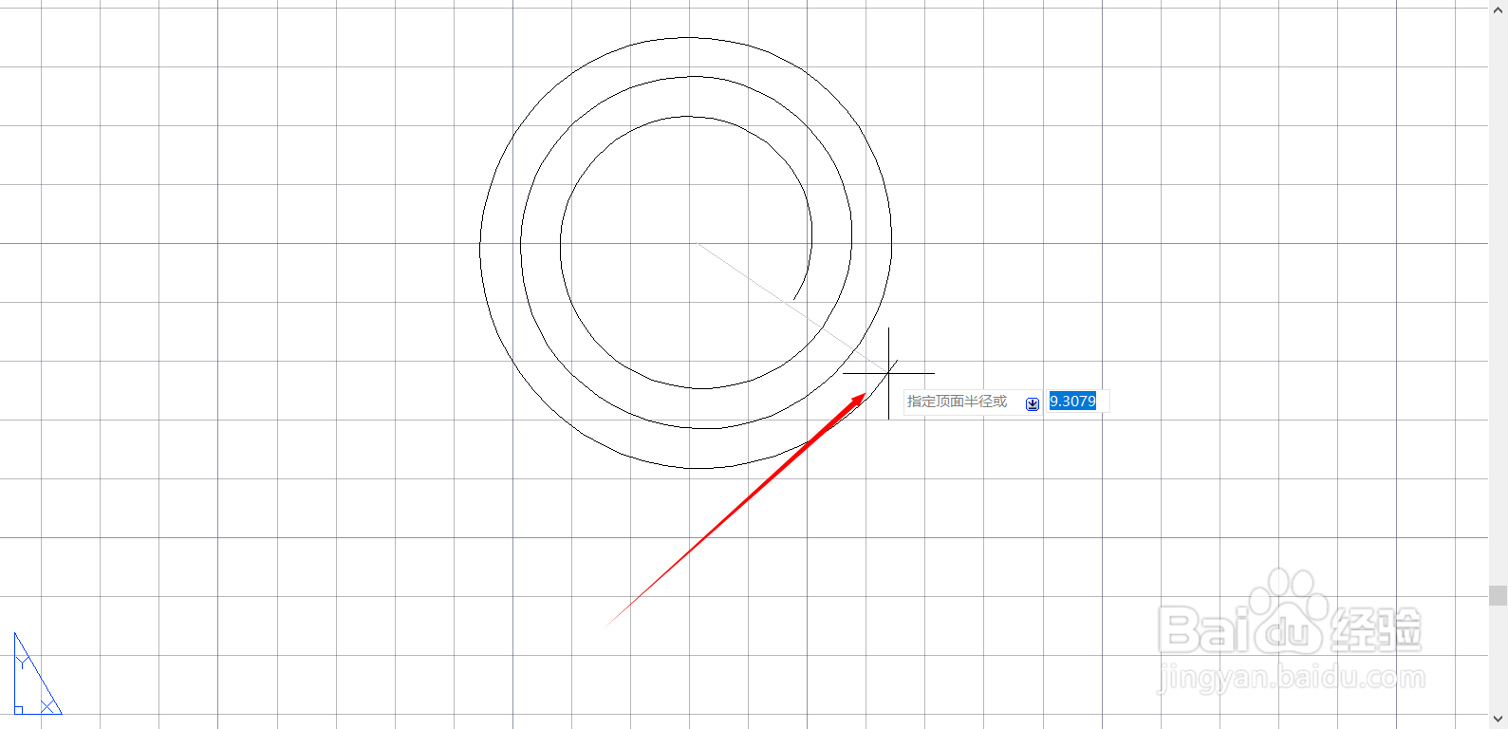Click the 9.3079 radius input field
1508x729 pixels.
(1077, 402)
